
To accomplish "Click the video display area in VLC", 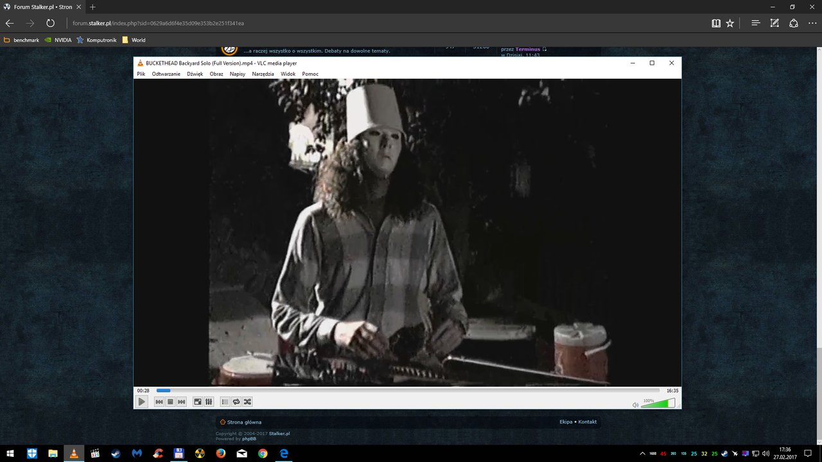I will [x=407, y=232].
